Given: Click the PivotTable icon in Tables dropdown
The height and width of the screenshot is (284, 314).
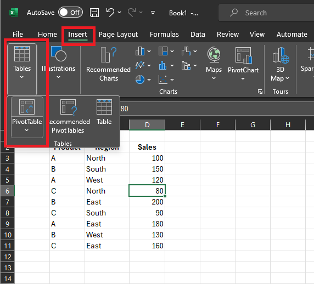Looking at the screenshot, I should pyautogui.click(x=27, y=107).
